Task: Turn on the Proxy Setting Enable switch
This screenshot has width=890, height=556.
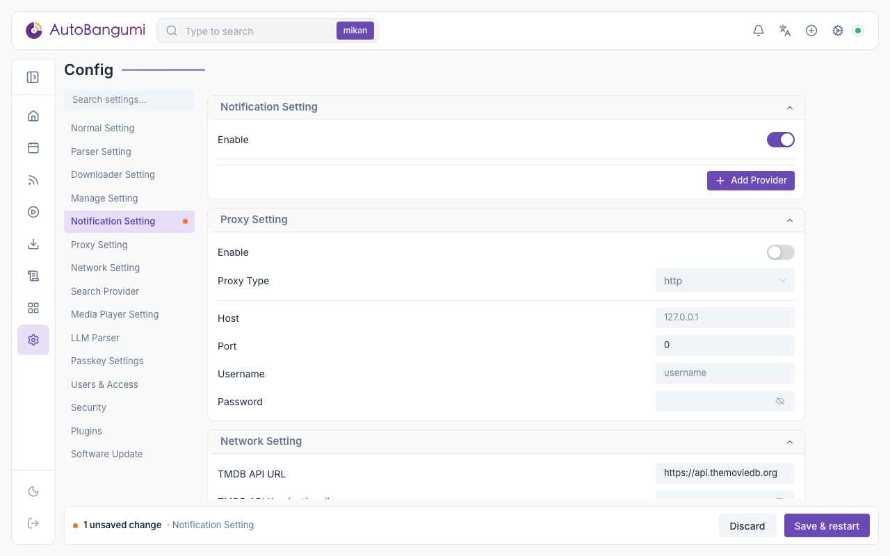Action: pyautogui.click(x=781, y=252)
